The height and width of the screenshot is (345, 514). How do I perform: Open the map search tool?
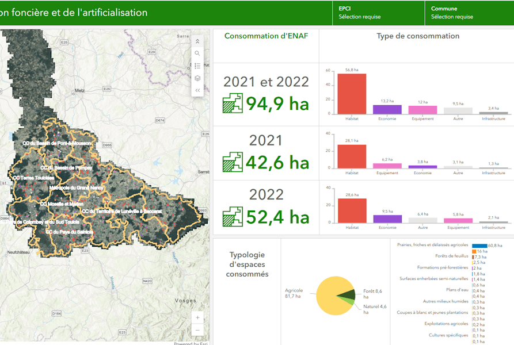pos(197,53)
